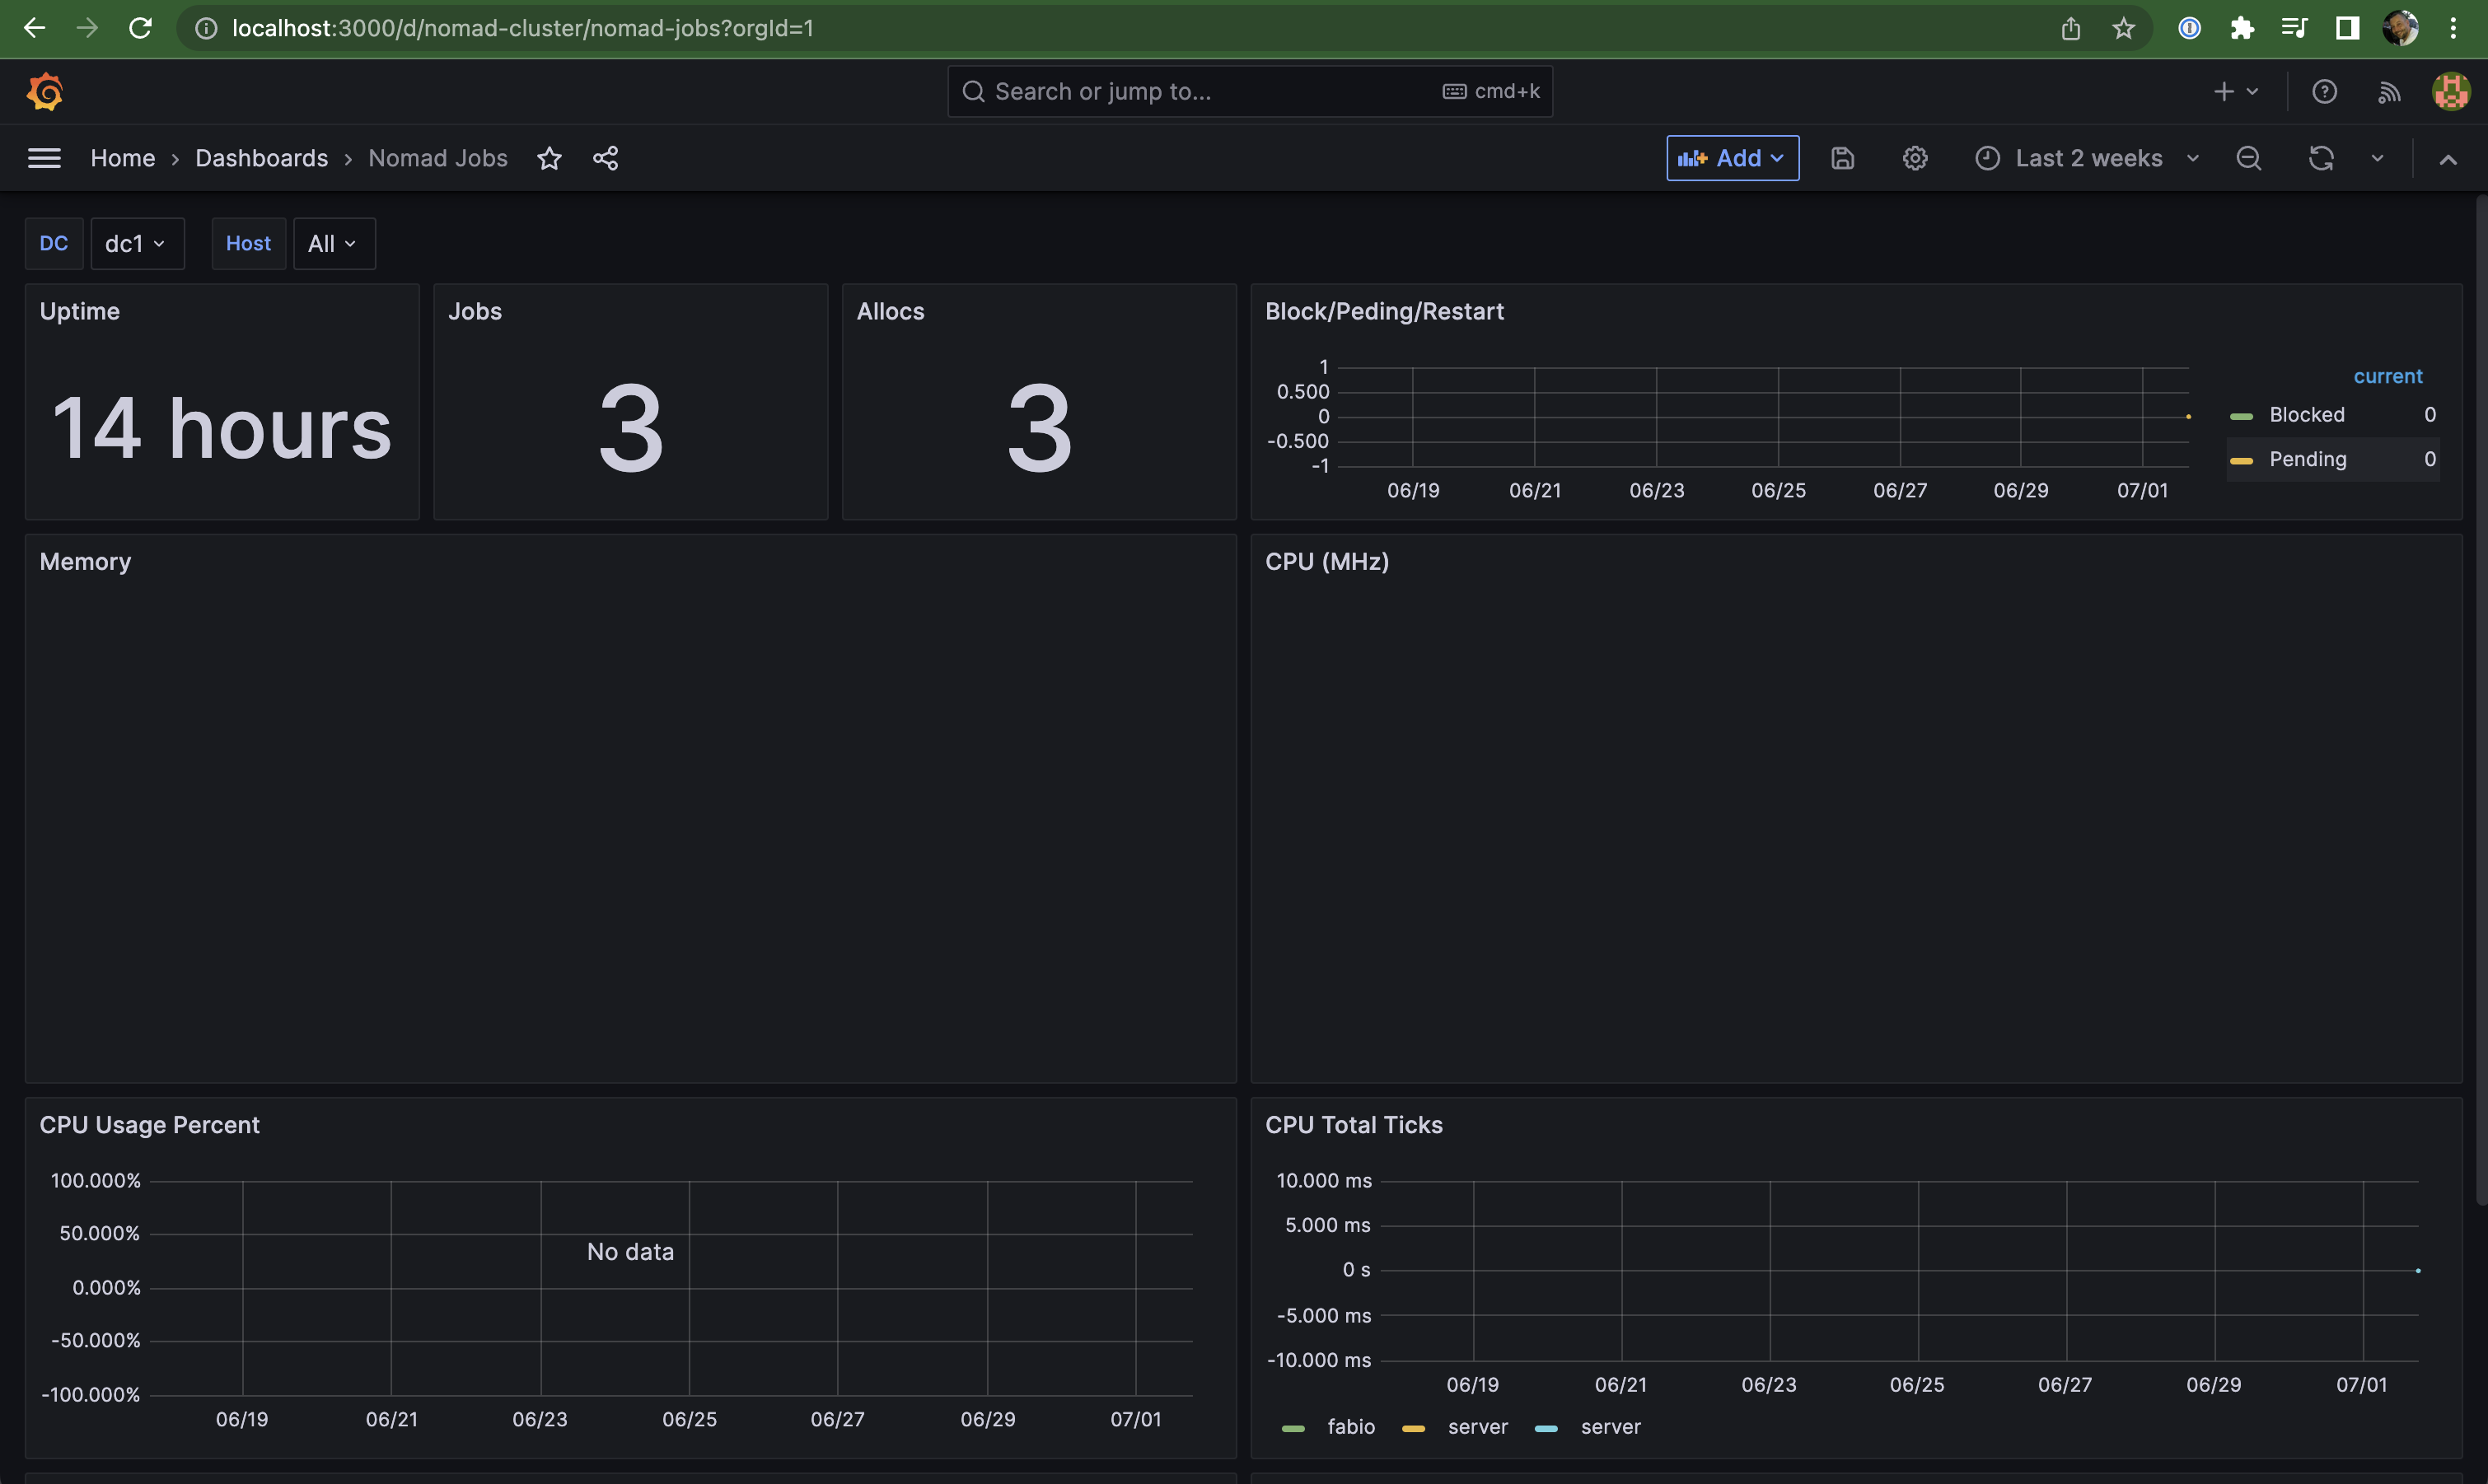Zoom out the time range
The image size is (2488, 1484).
click(x=2249, y=158)
